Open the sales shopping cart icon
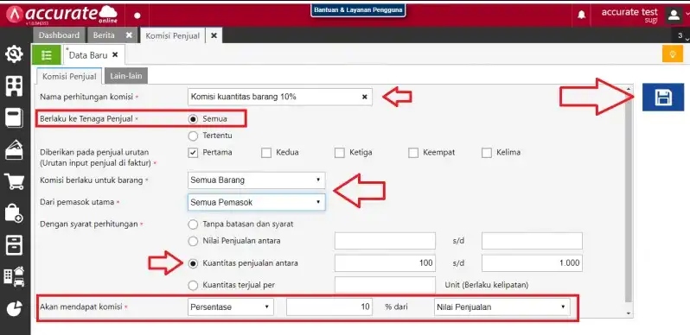This screenshot has height=335, width=690. coord(14,181)
